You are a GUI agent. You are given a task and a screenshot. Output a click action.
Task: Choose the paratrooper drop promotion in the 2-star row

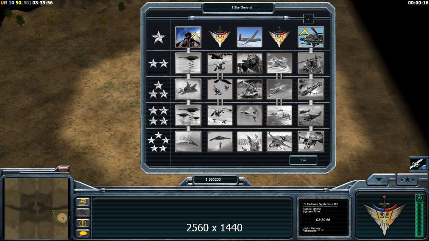220,63
